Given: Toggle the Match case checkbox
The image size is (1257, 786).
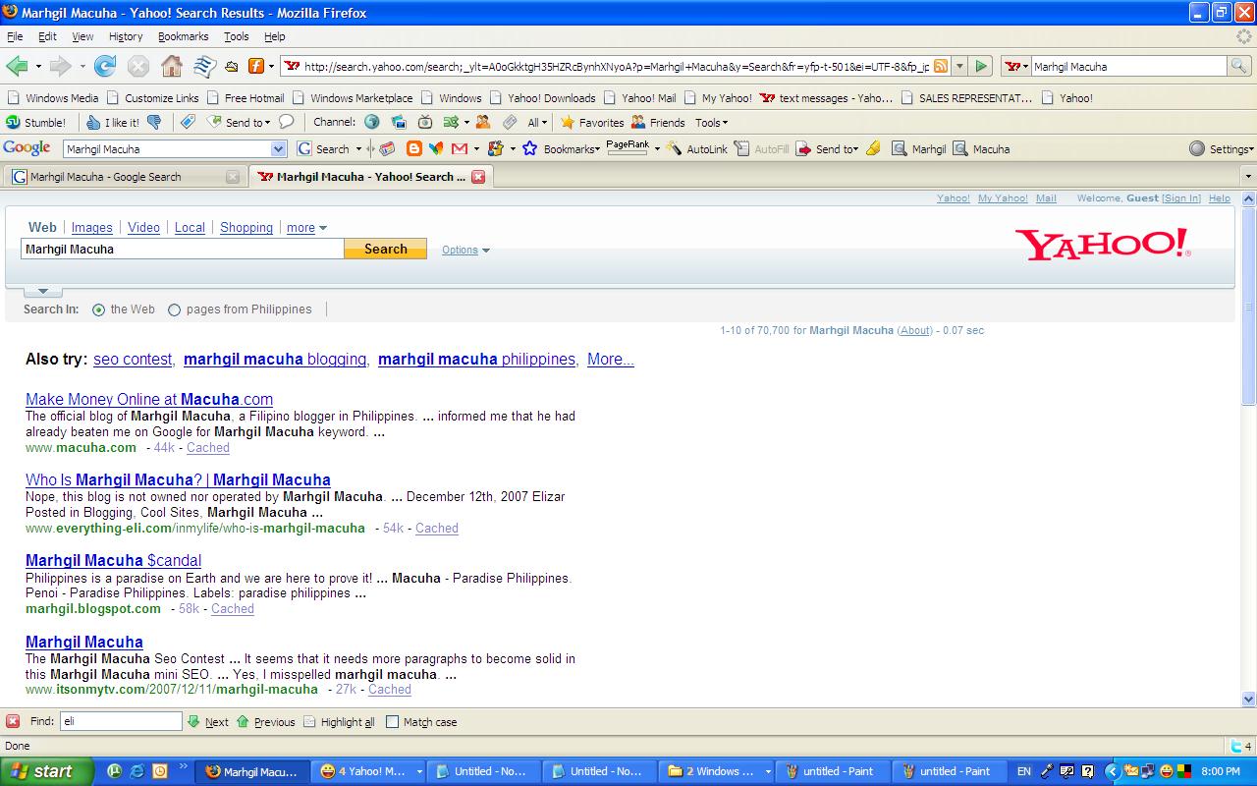Looking at the screenshot, I should pos(392,721).
